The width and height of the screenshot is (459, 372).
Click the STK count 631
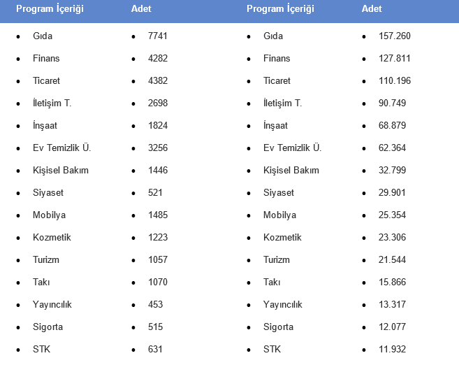pyautogui.click(x=155, y=349)
